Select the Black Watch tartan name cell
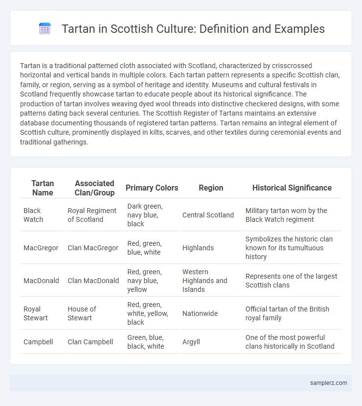 [43, 215]
